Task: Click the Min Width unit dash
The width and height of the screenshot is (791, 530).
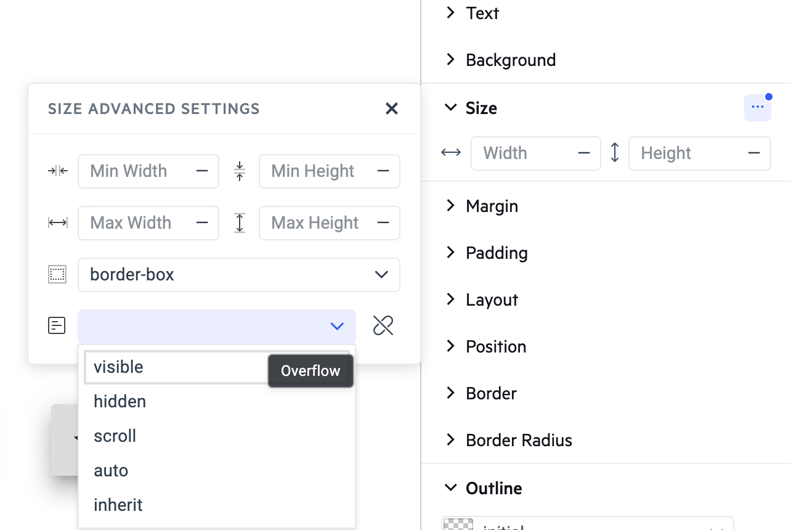Action: tap(202, 171)
